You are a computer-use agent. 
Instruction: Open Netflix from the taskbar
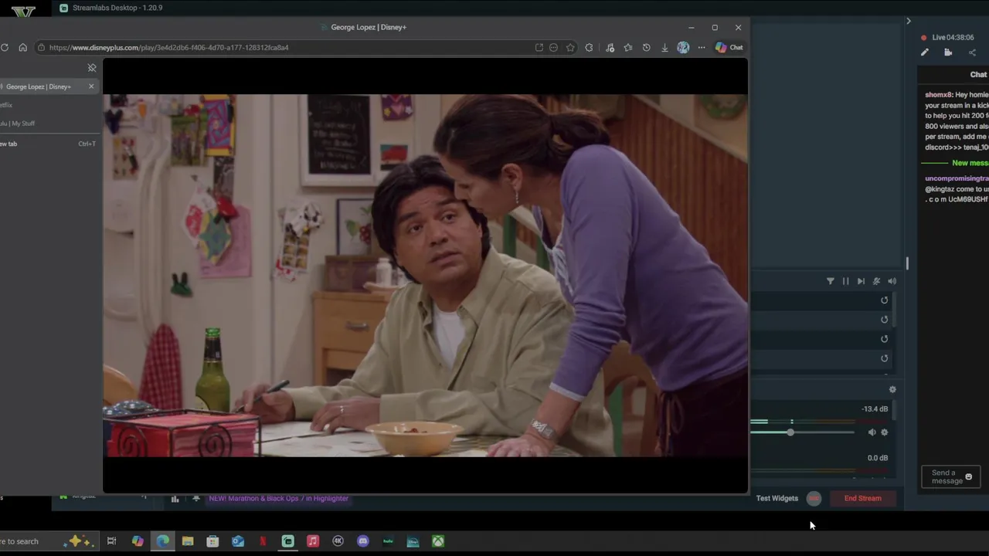[263, 541]
